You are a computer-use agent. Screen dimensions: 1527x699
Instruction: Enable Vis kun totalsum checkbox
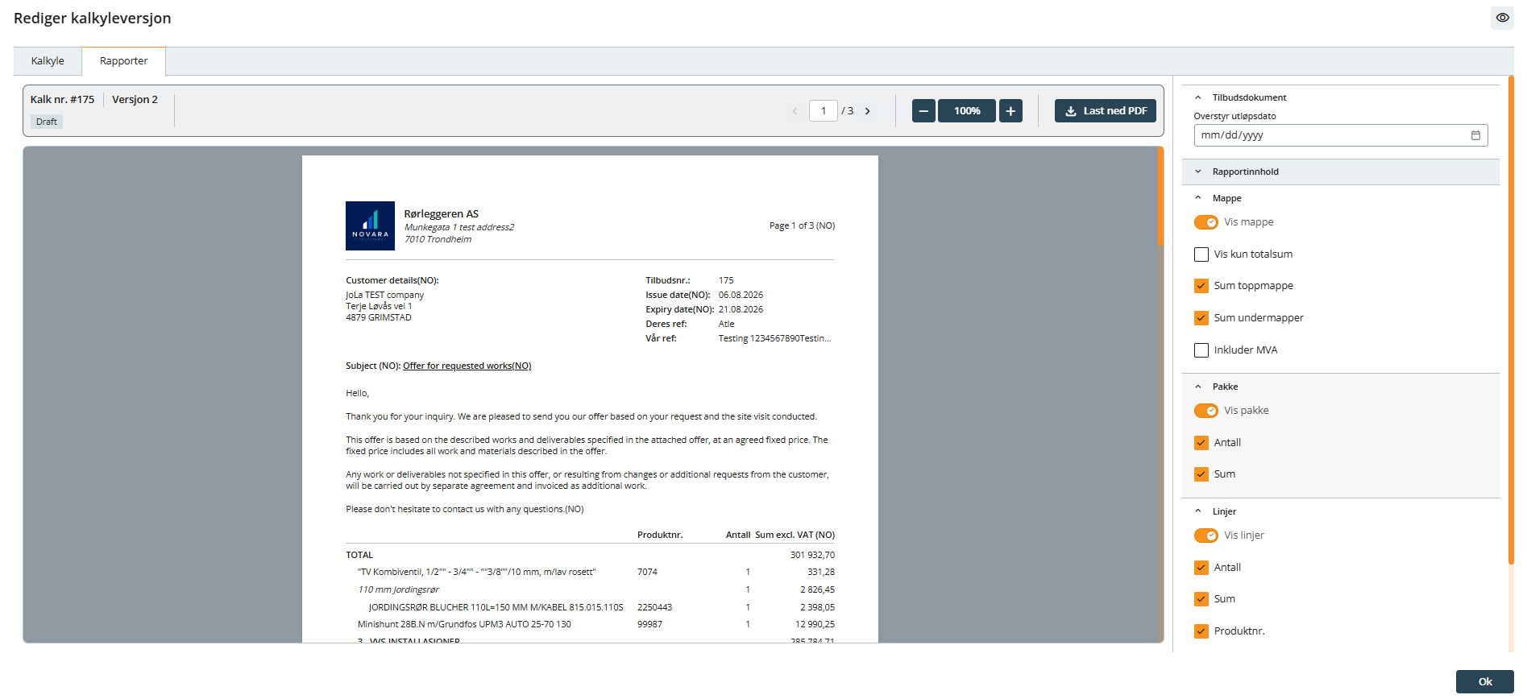point(1201,254)
